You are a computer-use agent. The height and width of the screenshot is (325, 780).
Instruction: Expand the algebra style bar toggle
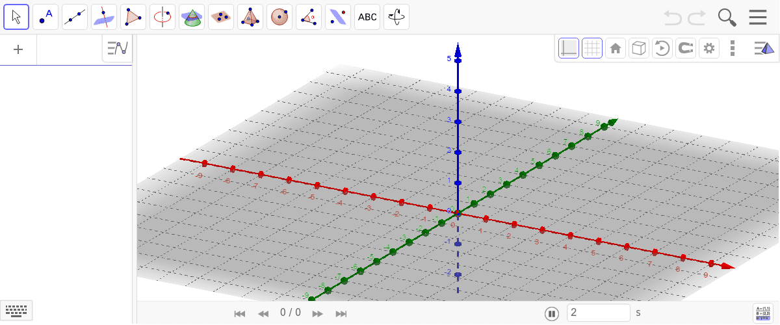(x=118, y=49)
